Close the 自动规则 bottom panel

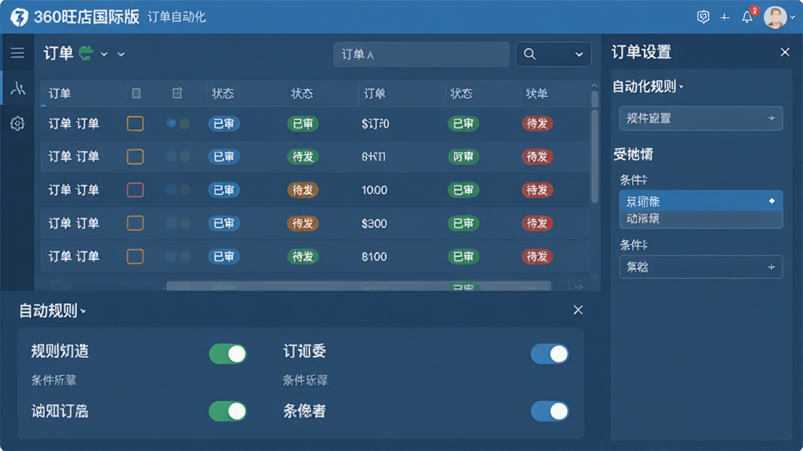[578, 310]
